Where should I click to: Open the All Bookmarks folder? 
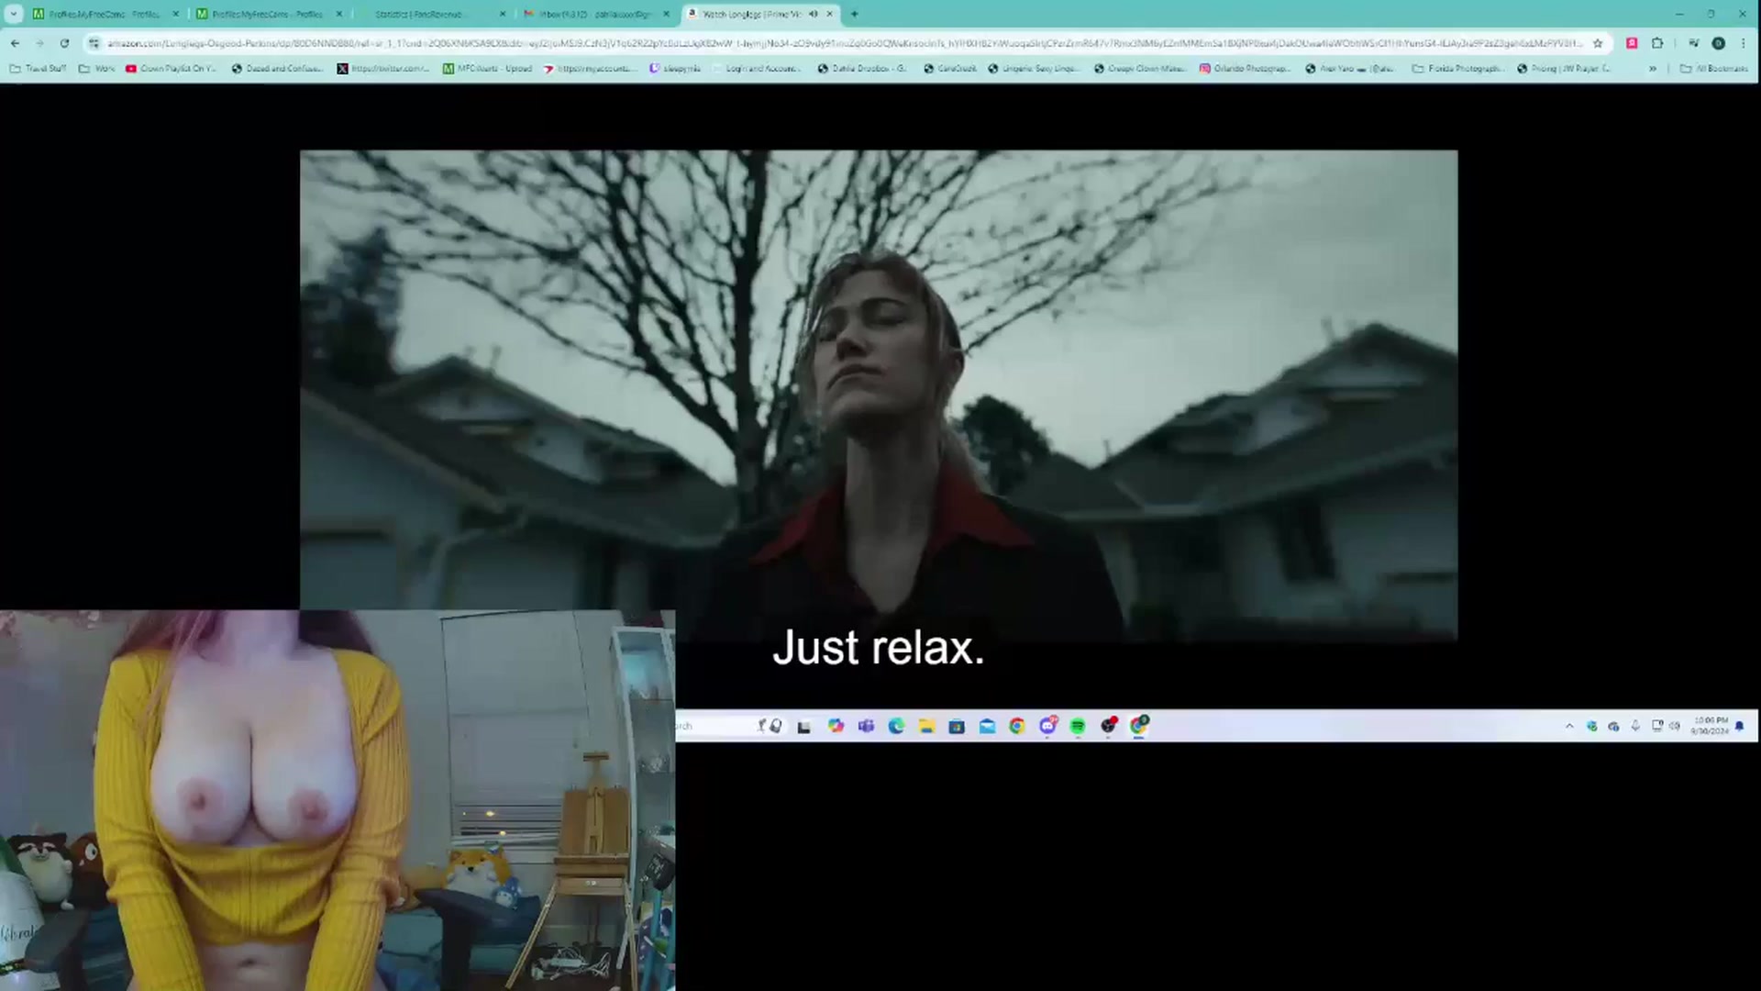pos(1713,69)
